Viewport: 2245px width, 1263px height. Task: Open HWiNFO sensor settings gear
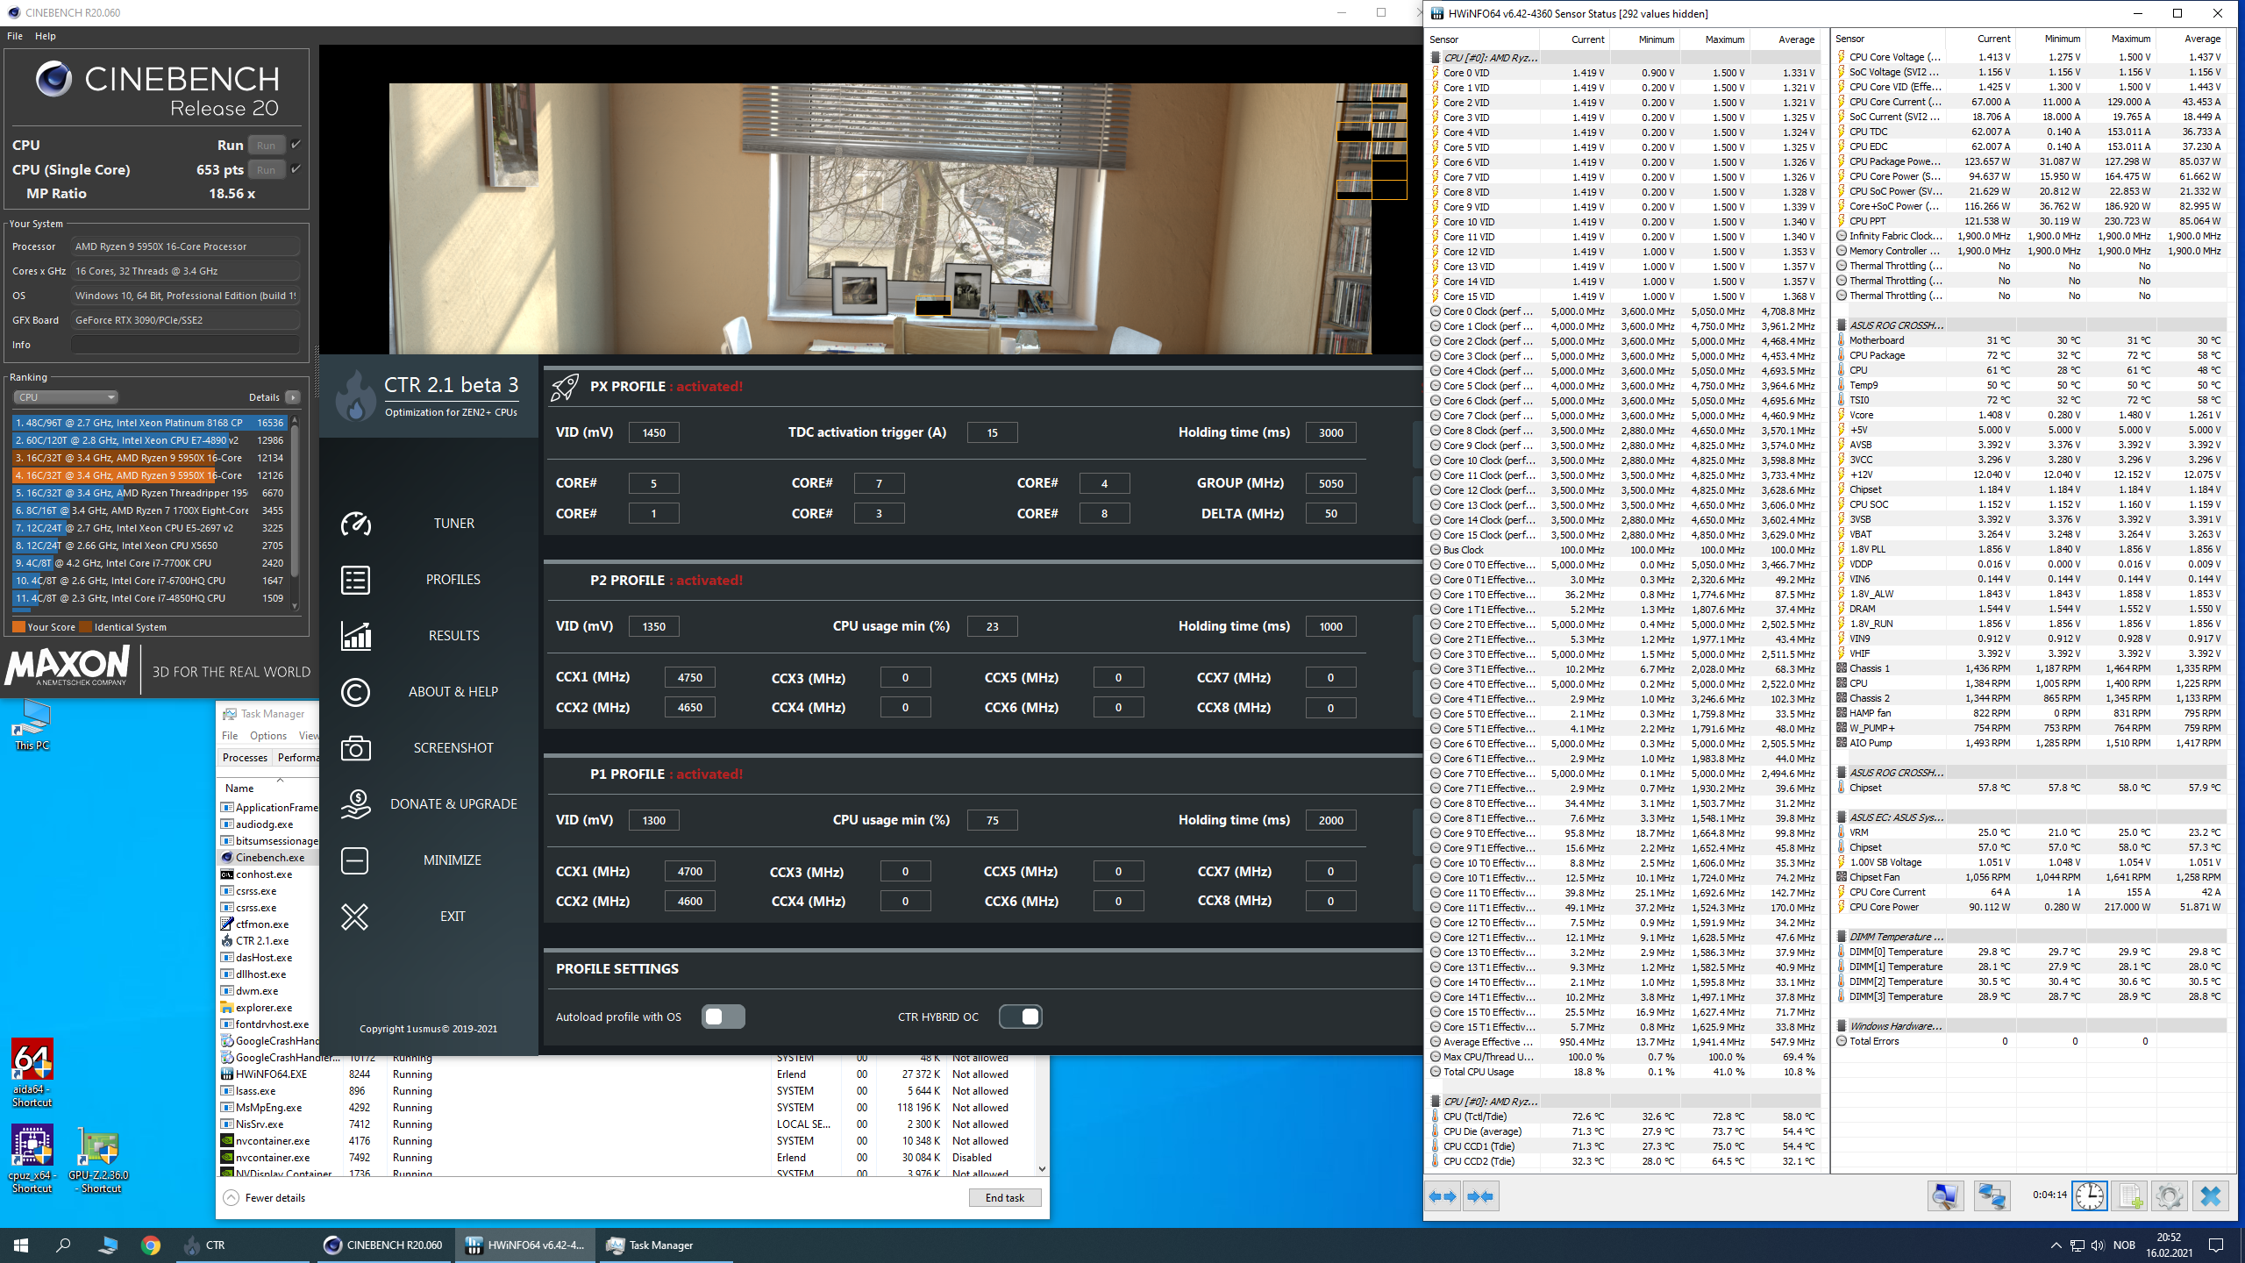[x=2170, y=1196]
